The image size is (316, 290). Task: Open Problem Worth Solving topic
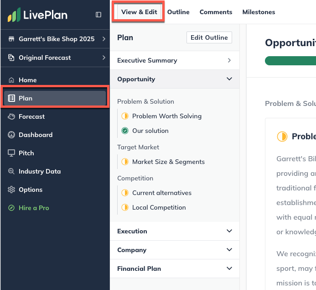point(167,116)
